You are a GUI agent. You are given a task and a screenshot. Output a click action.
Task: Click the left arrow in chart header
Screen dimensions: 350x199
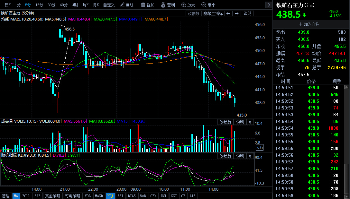tap(228, 13)
